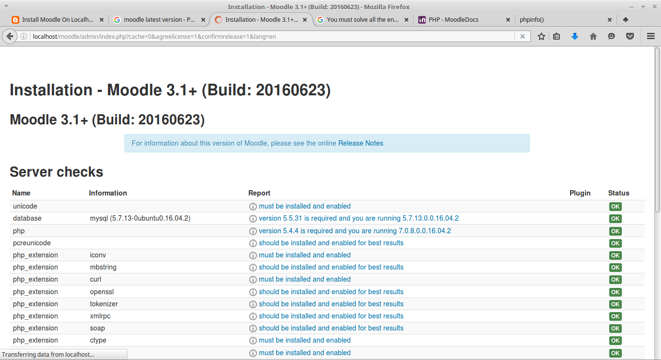Open a new tab with the plus
This screenshot has height=360, width=661.
(x=626, y=20)
